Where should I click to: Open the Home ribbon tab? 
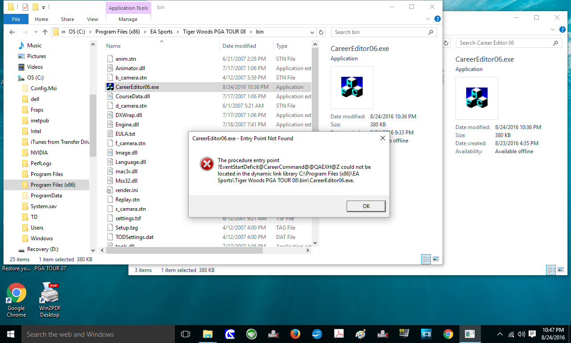[41, 19]
